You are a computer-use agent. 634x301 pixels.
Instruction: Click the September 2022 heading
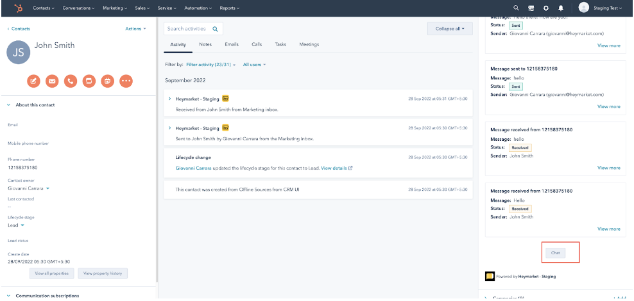coord(185,80)
